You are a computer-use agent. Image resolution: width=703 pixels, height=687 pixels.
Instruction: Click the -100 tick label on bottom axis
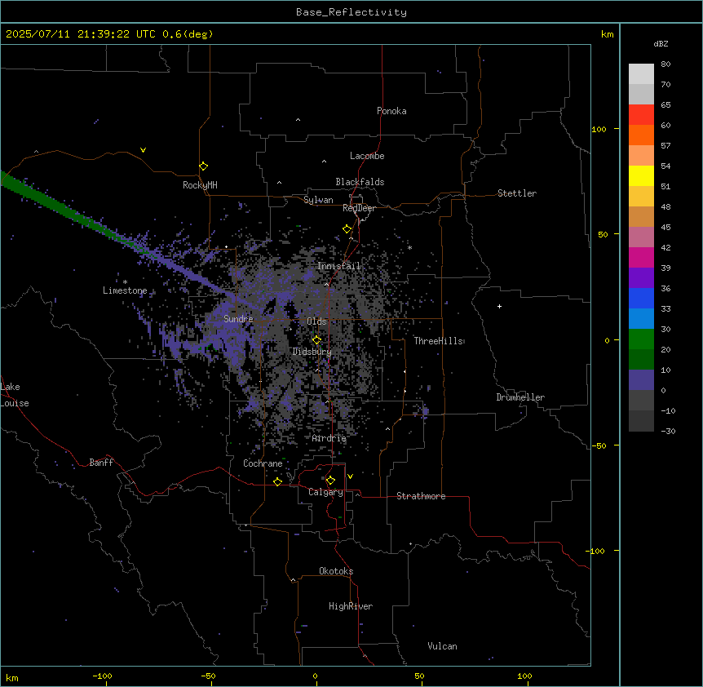click(103, 676)
